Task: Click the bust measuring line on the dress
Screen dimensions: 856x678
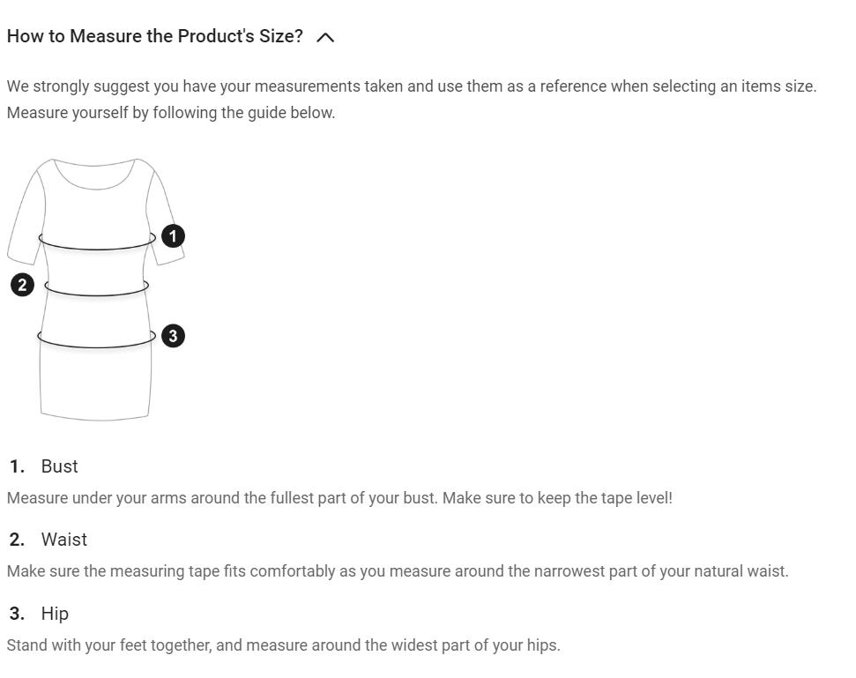Action: (97, 248)
